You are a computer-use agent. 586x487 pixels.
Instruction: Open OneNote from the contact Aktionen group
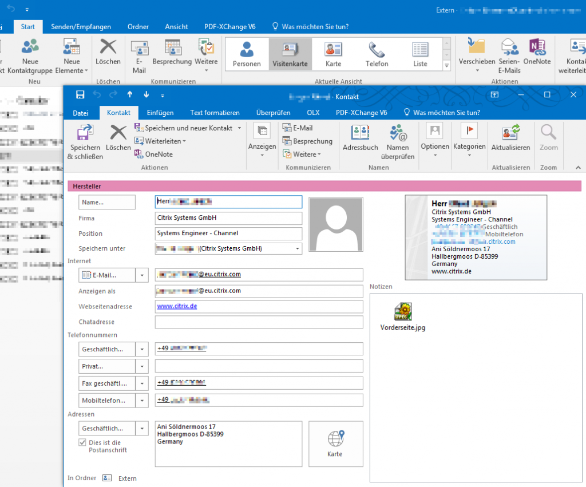[154, 154]
